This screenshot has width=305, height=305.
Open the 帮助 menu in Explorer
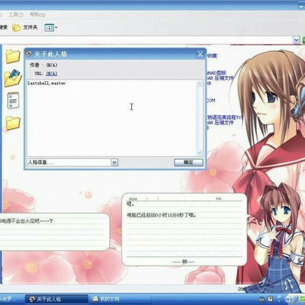tap(38, 15)
